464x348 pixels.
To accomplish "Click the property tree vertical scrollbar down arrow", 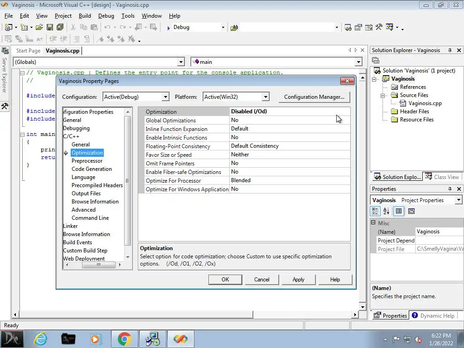I will [128, 257].
